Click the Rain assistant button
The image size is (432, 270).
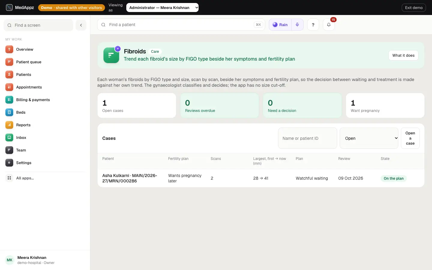pyautogui.click(x=280, y=25)
